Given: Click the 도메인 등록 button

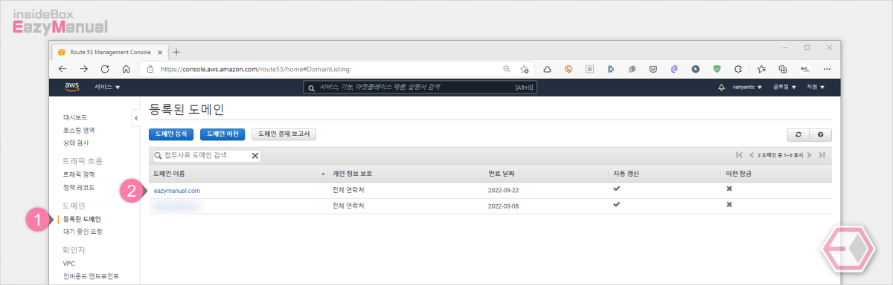Looking at the screenshot, I should pyautogui.click(x=171, y=134).
